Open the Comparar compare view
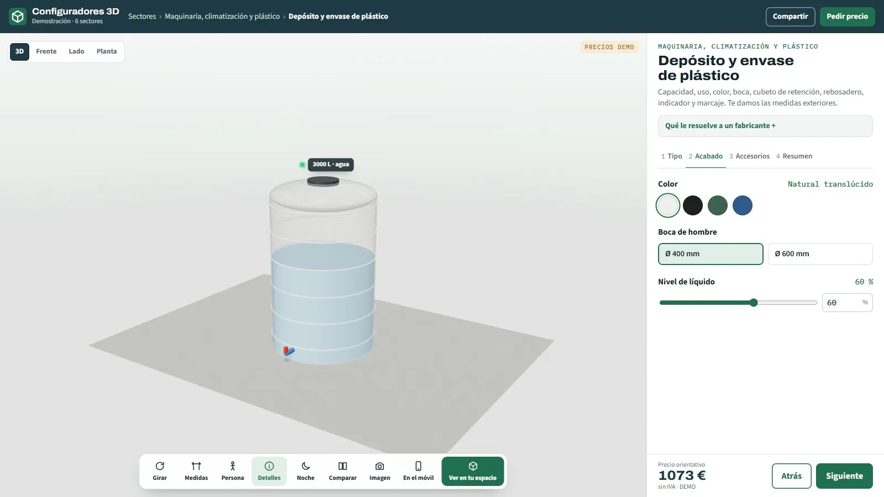Viewport: 884px width, 497px height. pos(343,471)
